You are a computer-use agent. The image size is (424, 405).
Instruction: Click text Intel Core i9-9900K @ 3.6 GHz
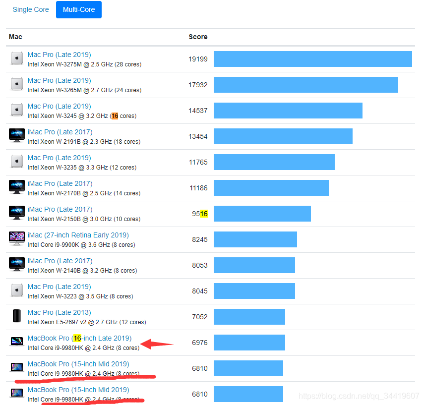tap(69, 245)
